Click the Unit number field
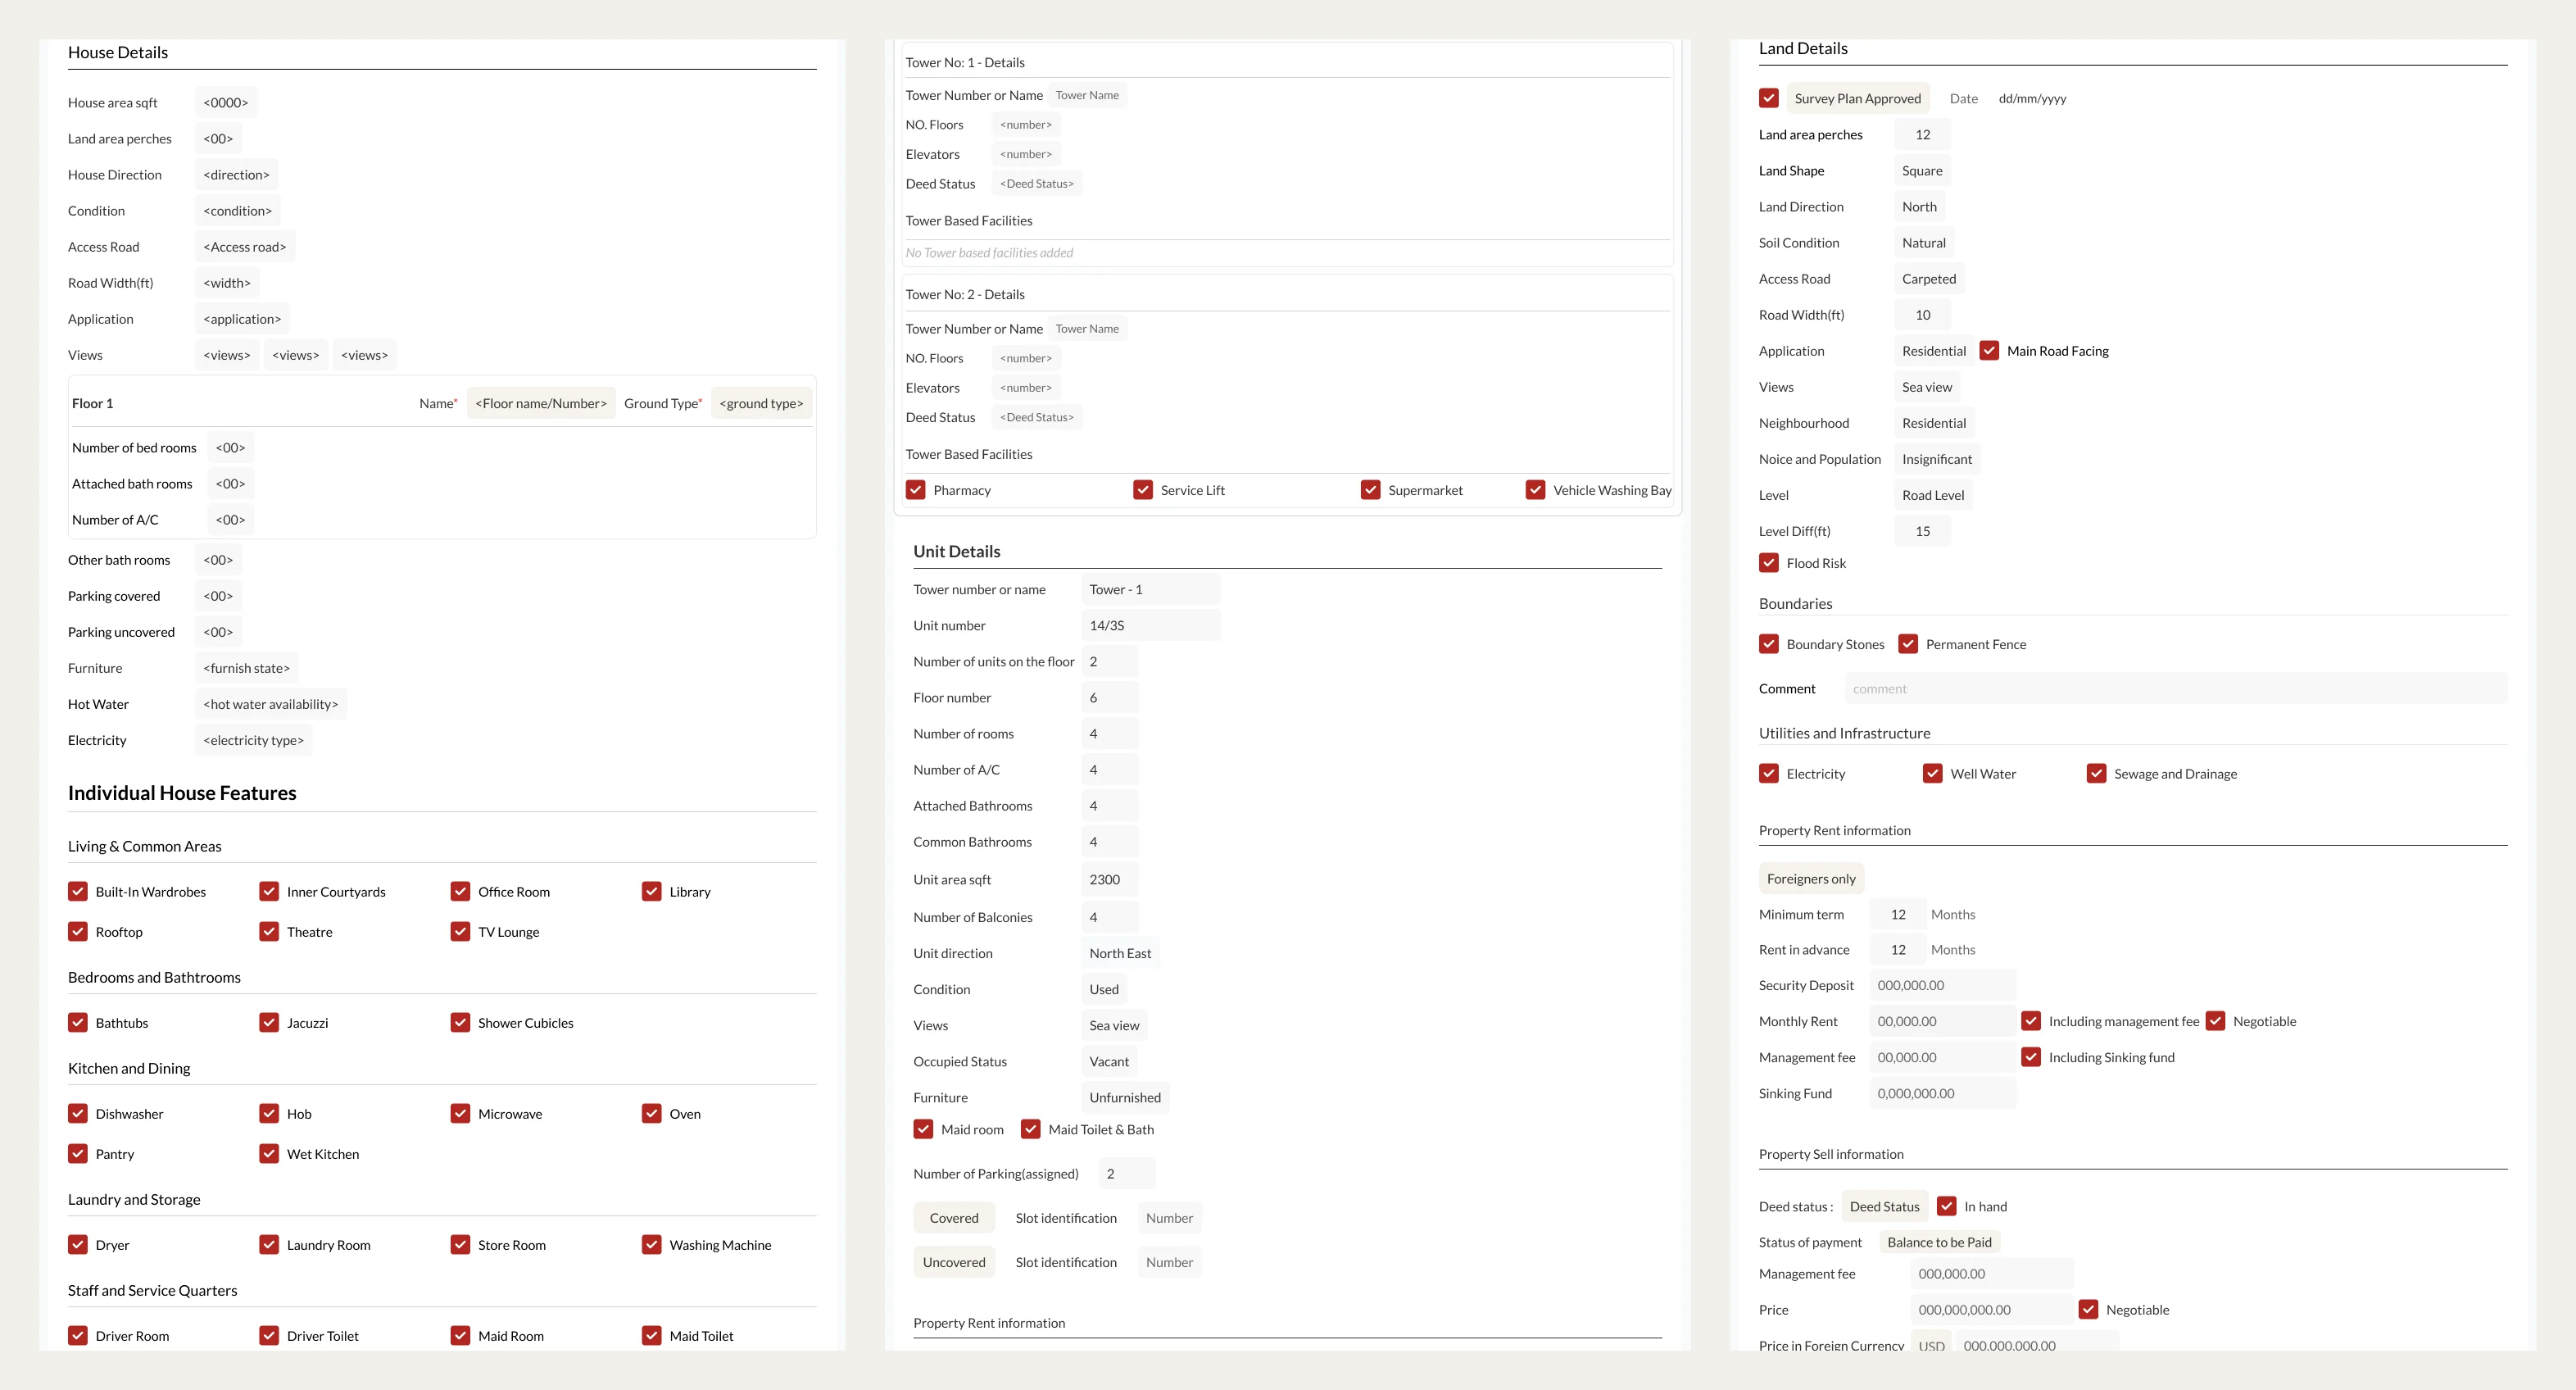The image size is (2576, 1390). coord(1151,625)
